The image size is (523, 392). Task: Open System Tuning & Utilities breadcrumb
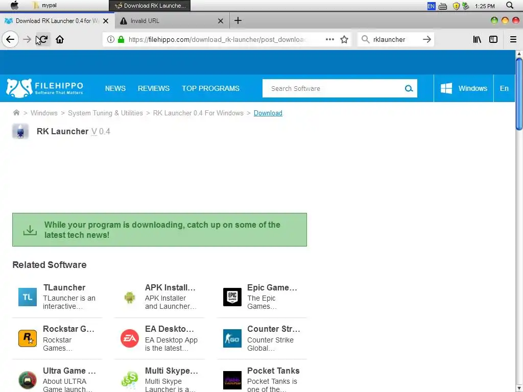tap(105, 113)
